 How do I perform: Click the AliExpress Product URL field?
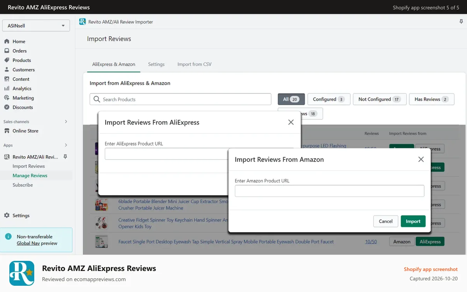point(167,154)
